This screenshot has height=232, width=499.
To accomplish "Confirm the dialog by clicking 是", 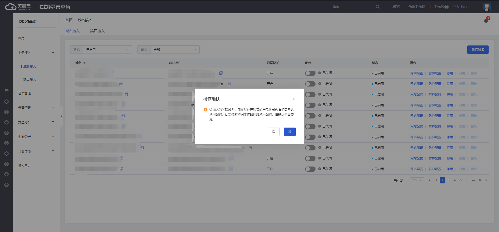I will point(290,132).
